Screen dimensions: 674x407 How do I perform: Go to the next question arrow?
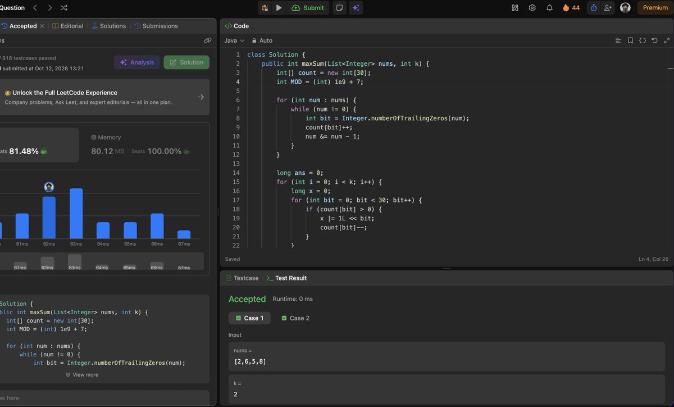pyautogui.click(x=49, y=8)
